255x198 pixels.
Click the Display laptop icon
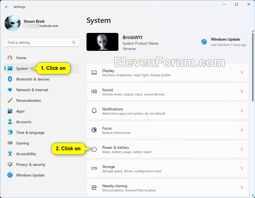(94, 72)
